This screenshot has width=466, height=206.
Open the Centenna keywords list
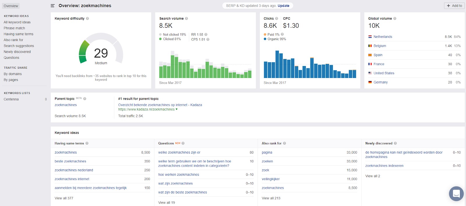[x=11, y=99]
